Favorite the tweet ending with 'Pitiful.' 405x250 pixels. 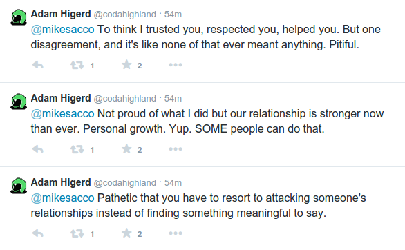click(x=126, y=65)
